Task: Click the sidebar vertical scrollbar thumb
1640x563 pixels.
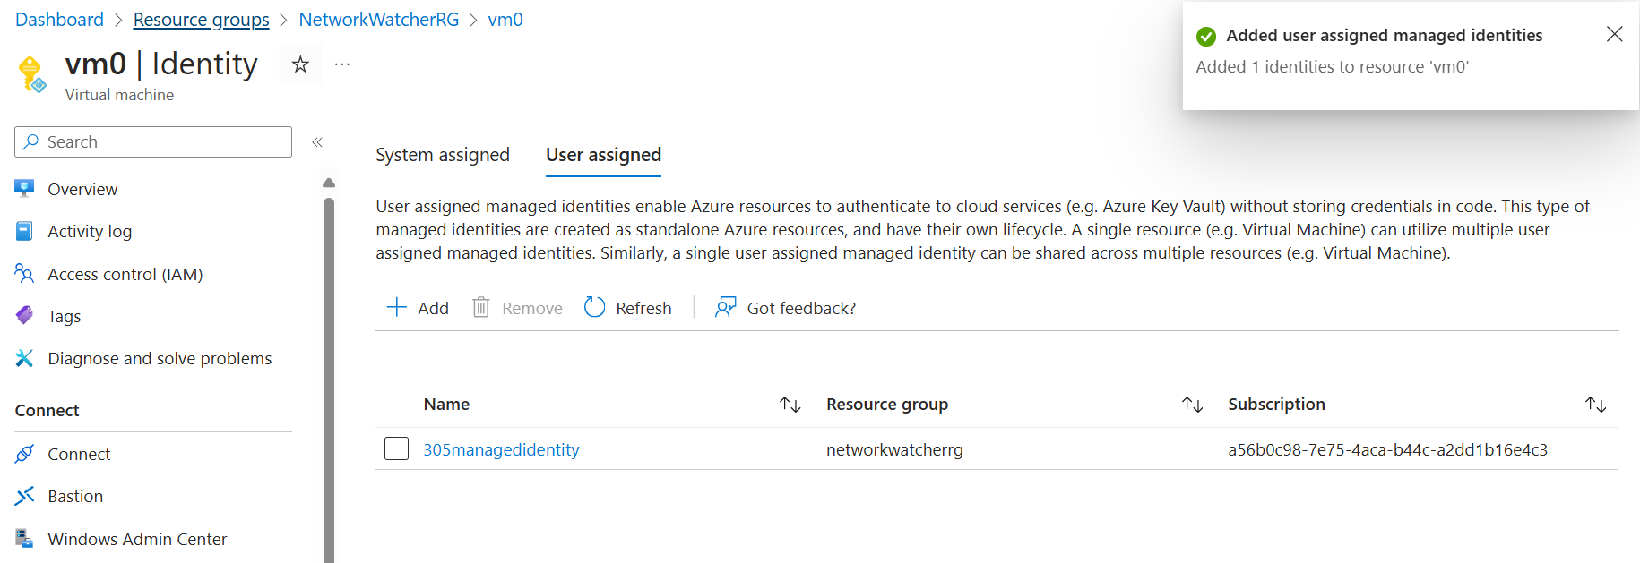Action: [x=329, y=380]
